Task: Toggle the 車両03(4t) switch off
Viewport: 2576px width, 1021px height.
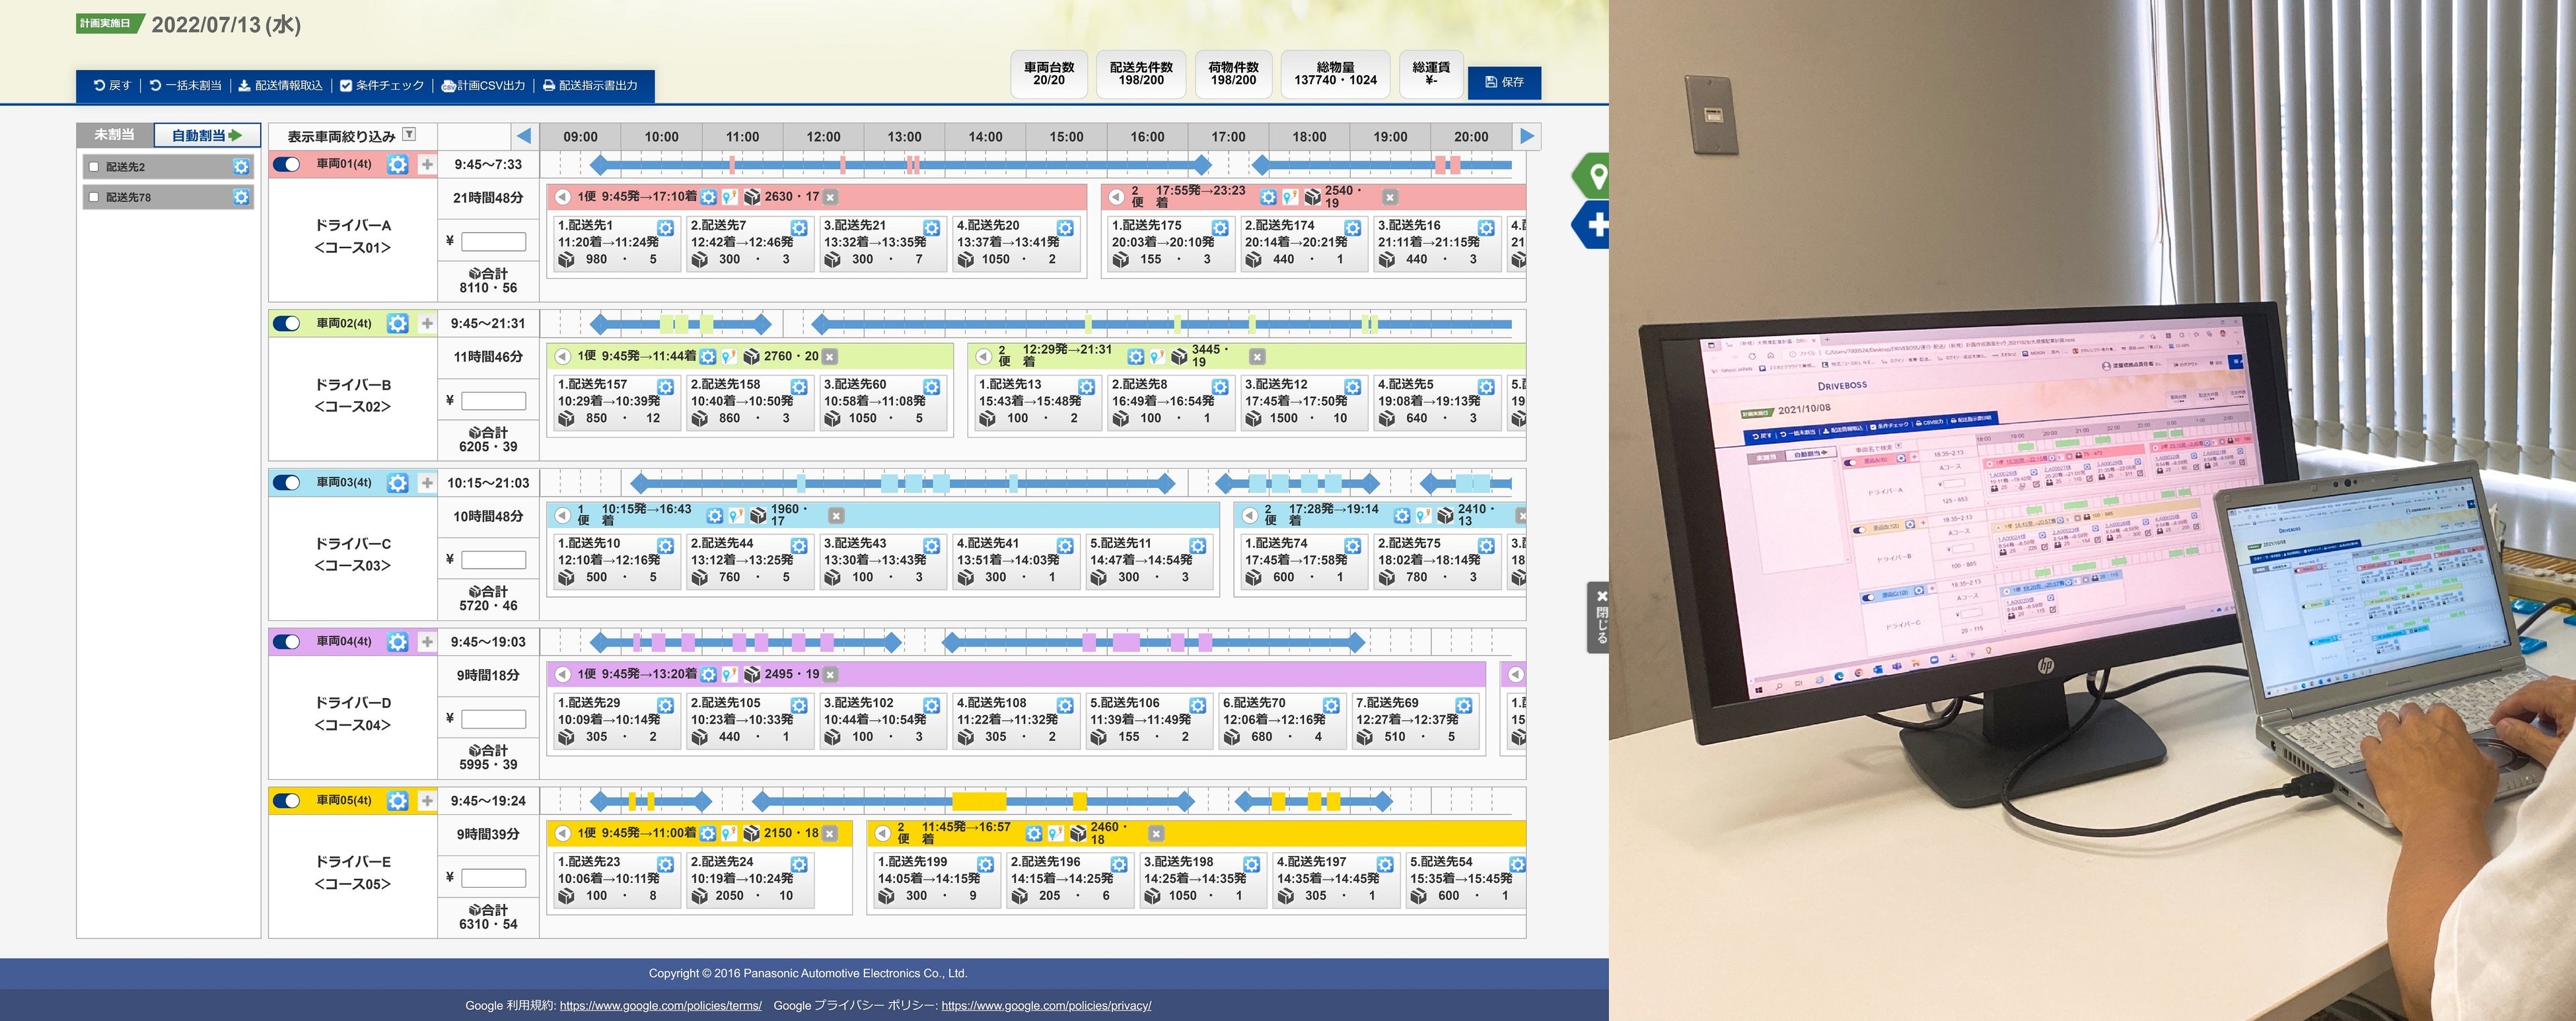Action: (287, 483)
